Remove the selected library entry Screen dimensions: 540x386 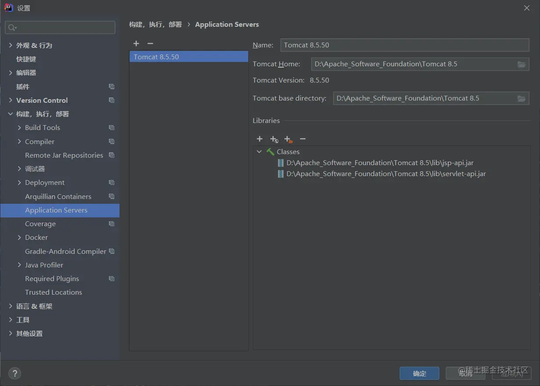pyautogui.click(x=303, y=139)
